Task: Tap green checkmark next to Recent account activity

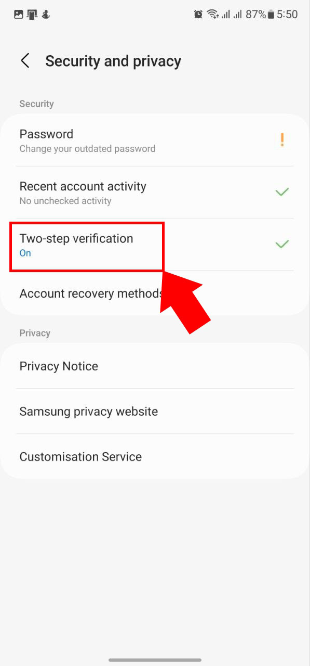Action: click(x=282, y=192)
